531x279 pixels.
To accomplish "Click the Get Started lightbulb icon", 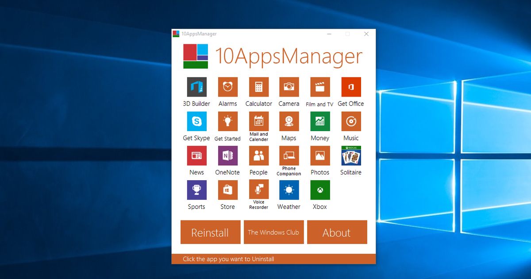I will point(228,121).
